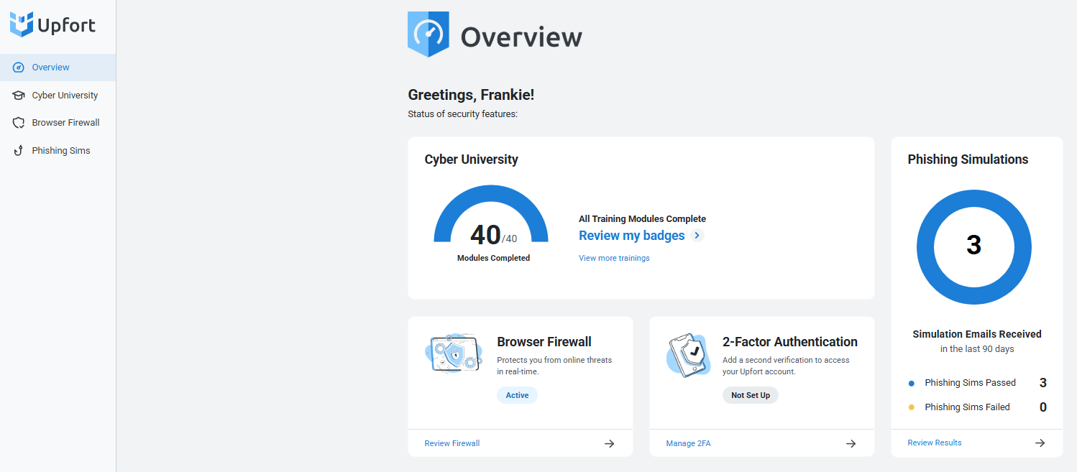
Task: Click the Active status badge
Action: click(517, 395)
